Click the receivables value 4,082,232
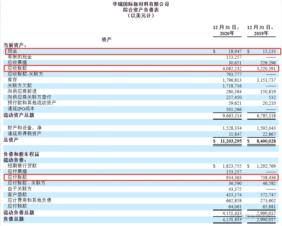 click(x=232, y=69)
